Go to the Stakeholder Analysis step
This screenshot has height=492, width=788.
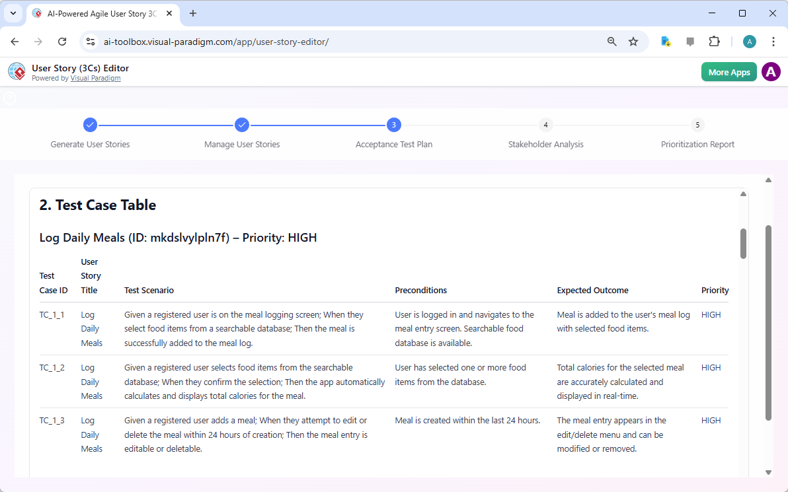pos(545,125)
